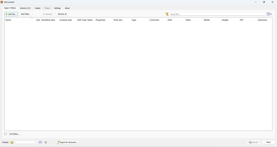Open the Hot folders dialog button
Image resolution: width=277 pixels, height=147 pixels.
14,134
